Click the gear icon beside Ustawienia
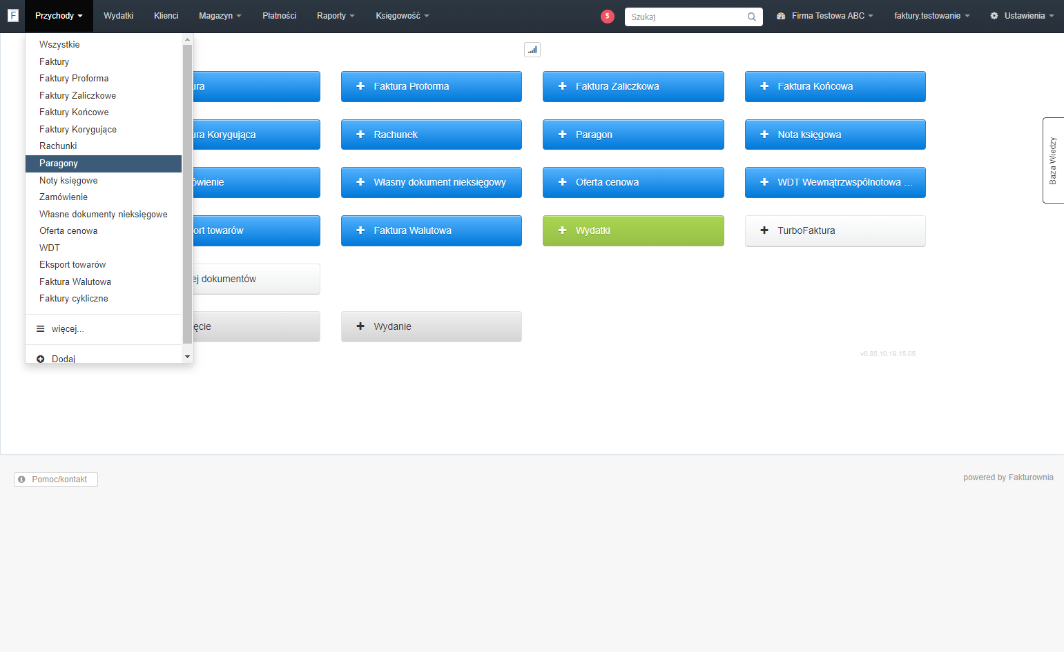 click(x=994, y=16)
